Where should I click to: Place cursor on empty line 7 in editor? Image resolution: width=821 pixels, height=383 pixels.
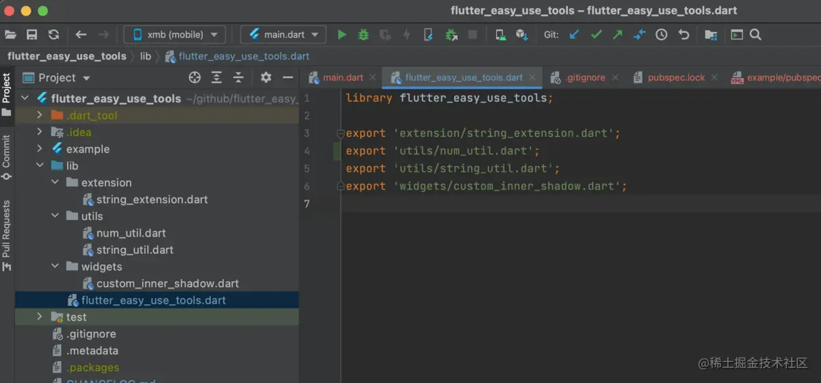click(x=582, y=203)
